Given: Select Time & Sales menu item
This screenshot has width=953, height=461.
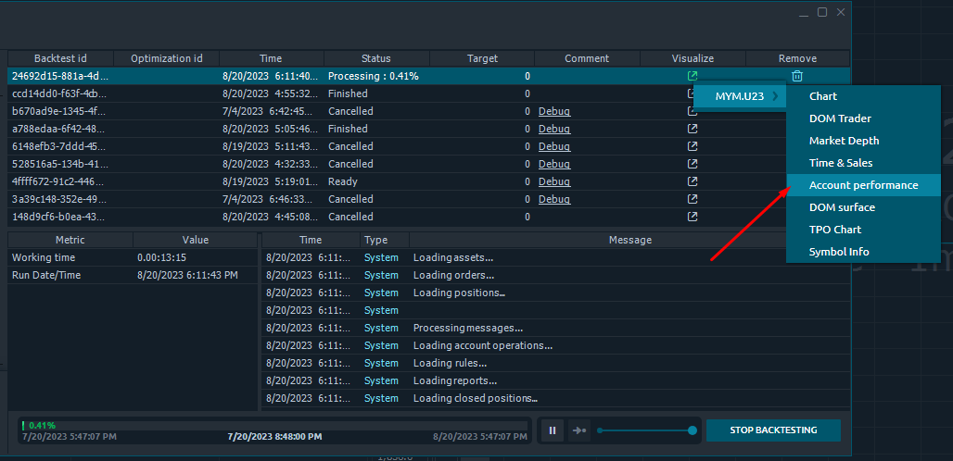Looking at the screenshot, I should (x=863, y=163).
